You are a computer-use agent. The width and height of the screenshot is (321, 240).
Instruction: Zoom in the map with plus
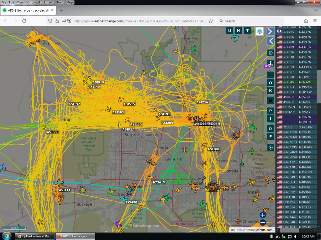click(x=263, y=215)
